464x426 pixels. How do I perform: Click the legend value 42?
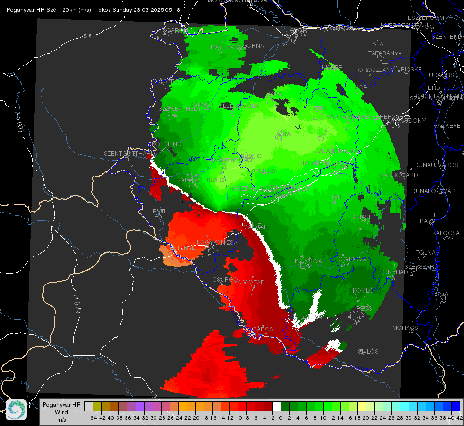[x=459, y=418]
